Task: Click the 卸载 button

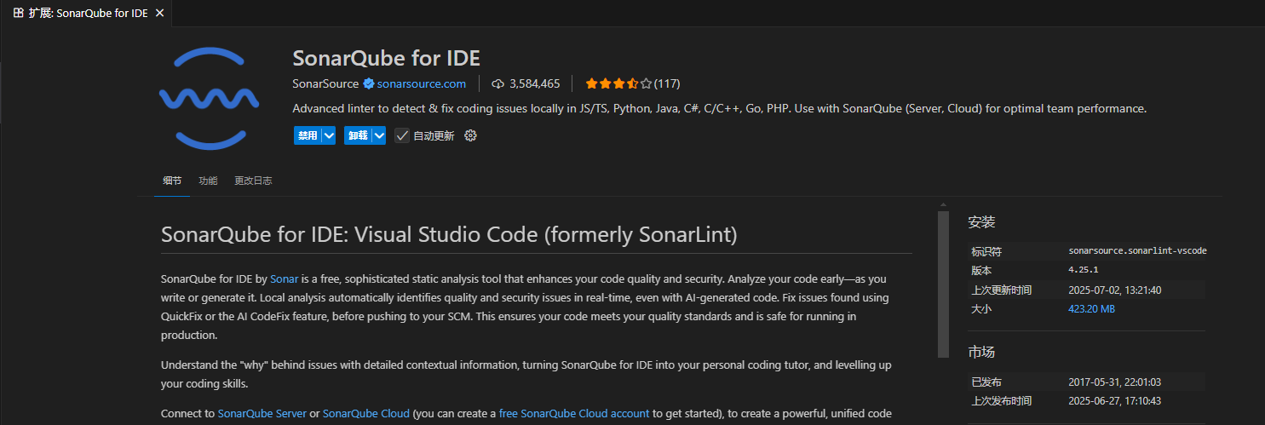Action: click(x=358, y=135)
